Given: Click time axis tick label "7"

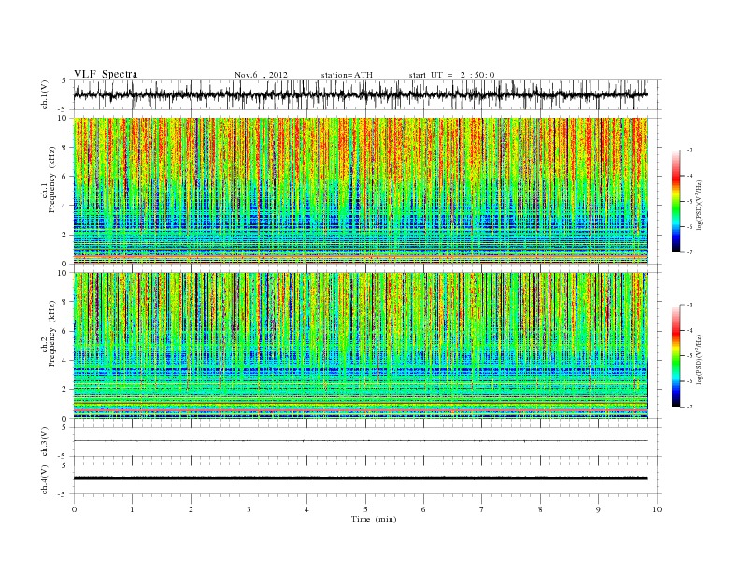Looking at the screenshot, I should click(482, 509).
